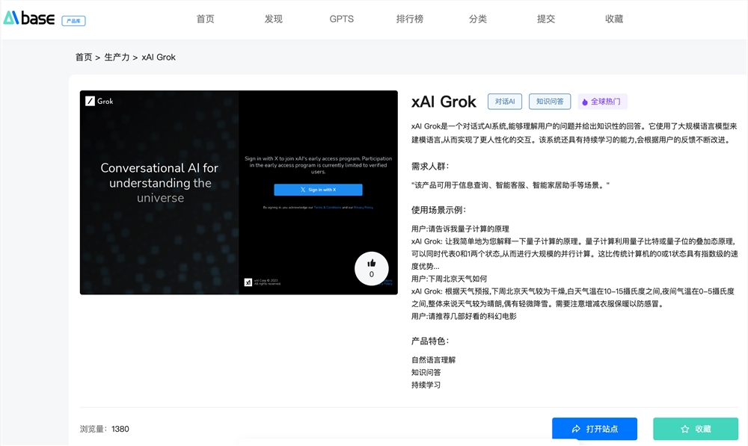The image size is (748, 446).
Task: Click the 使用场景示例 heading
Action: (x=438, y=210)
